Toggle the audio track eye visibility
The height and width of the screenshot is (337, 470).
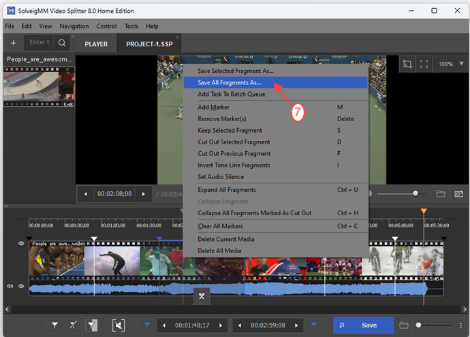coord(21,286)
